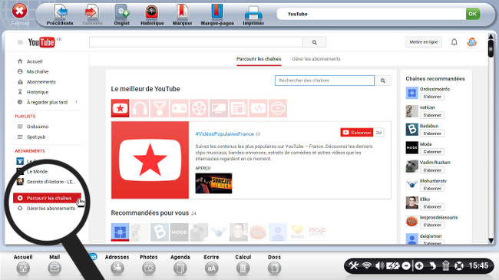Open #VidéosPopulairesFrance channel link

coord(225,134)
